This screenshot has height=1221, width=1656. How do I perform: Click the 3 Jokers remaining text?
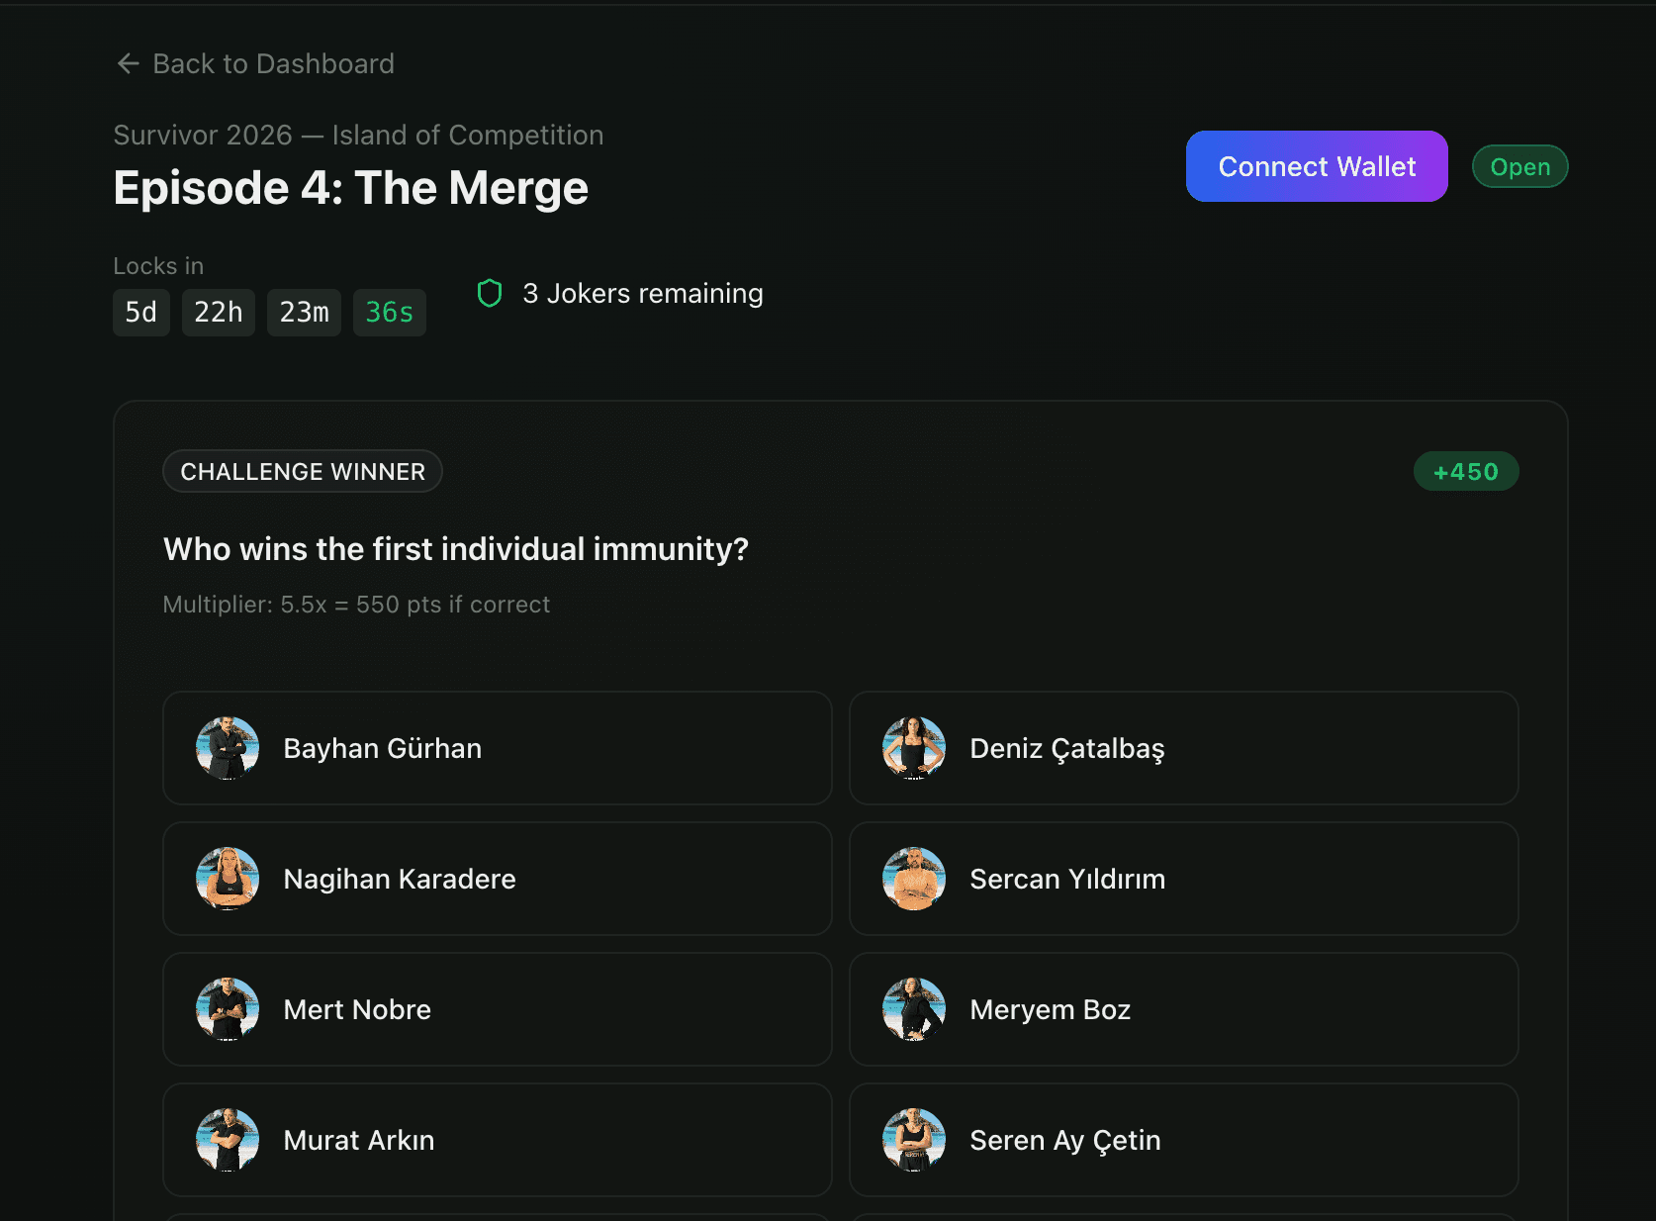coord(643,294)
